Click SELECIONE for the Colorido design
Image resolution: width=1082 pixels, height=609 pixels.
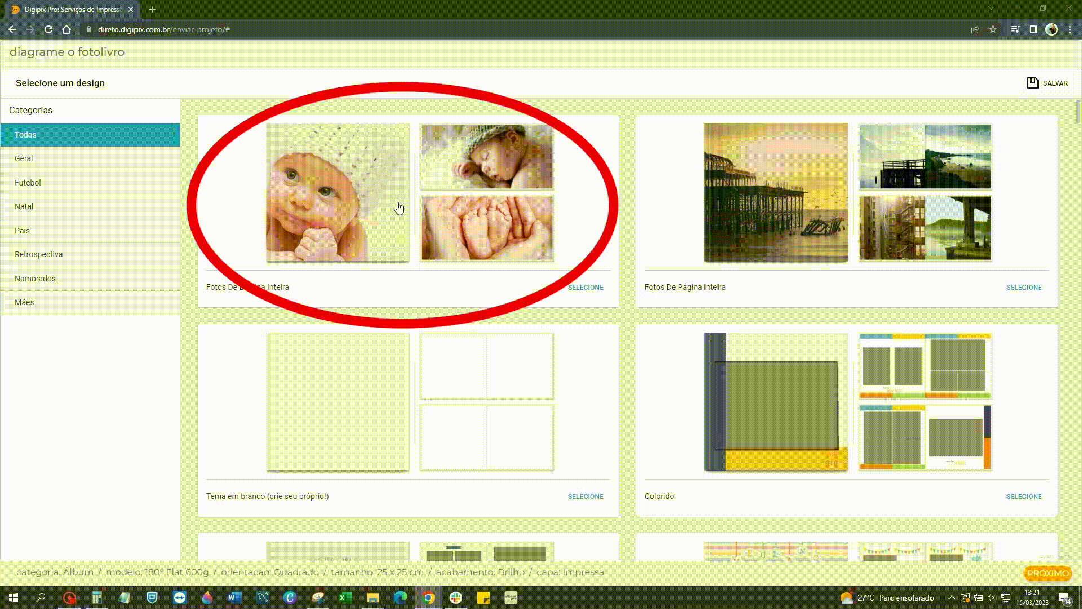click(1024, 497)
